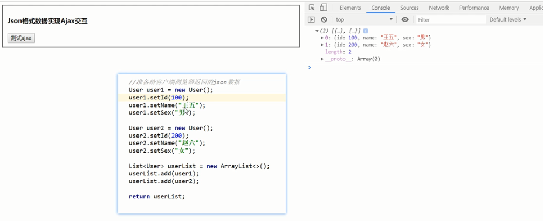Click the User user1 = new User(); line

171,90
